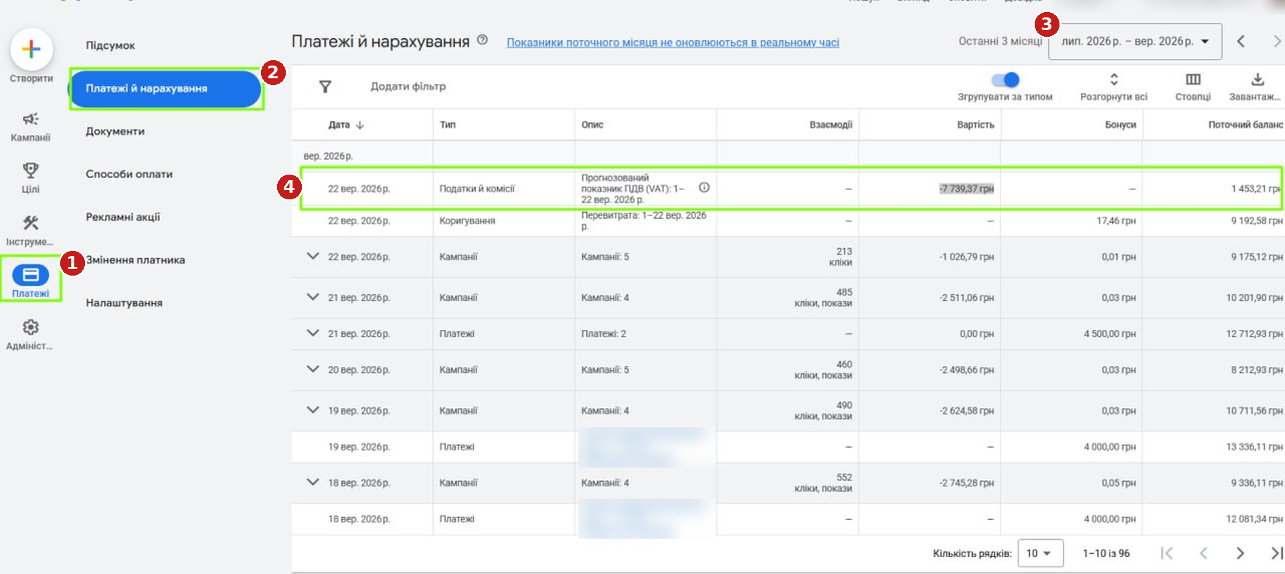Open the Документи menu item
The image size is (1285, 574).
pos(115,131)
